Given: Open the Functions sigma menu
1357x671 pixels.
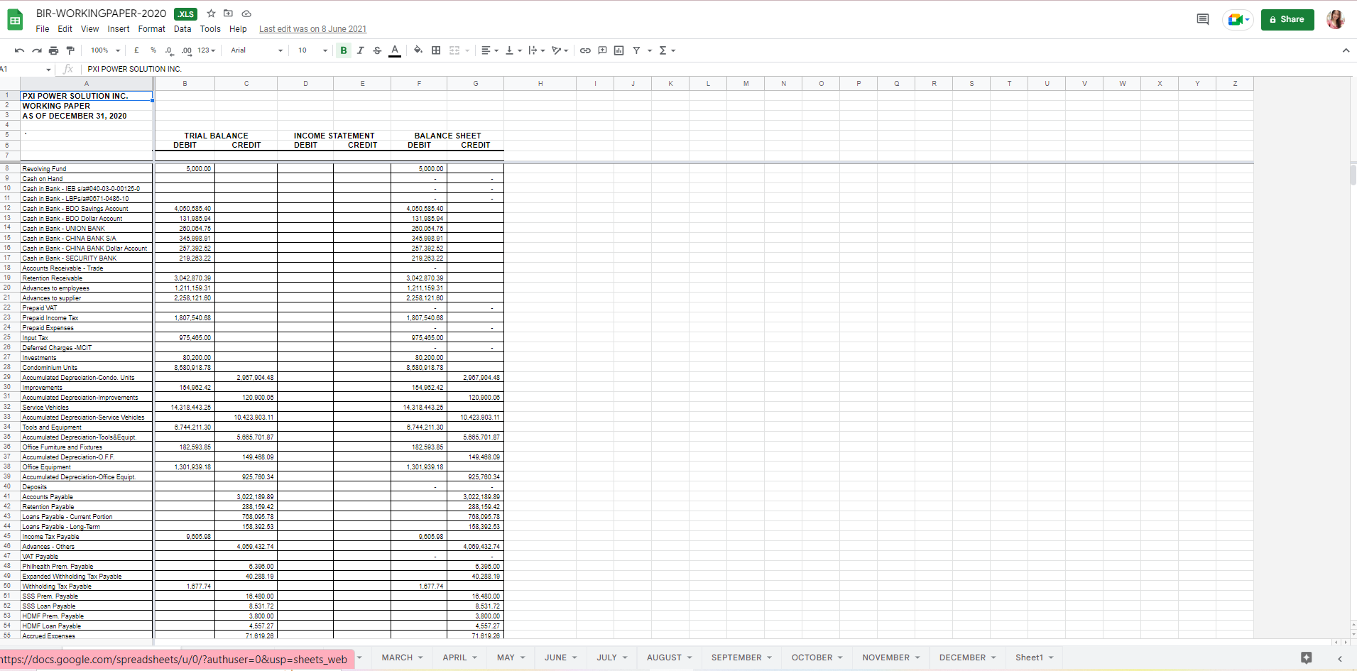Looking at the screenshot, I should [667, 50].
